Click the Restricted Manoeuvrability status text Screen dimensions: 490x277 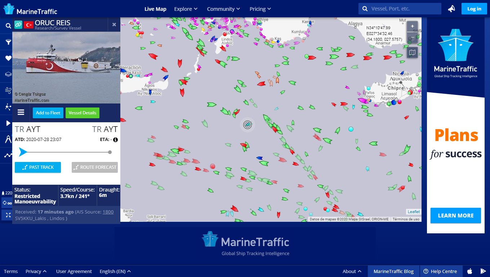(35, 199)
